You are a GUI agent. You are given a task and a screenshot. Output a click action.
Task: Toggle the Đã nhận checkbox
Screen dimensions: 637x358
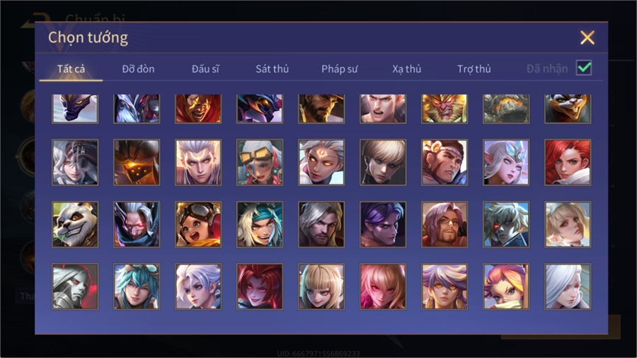tap(584, 68)
